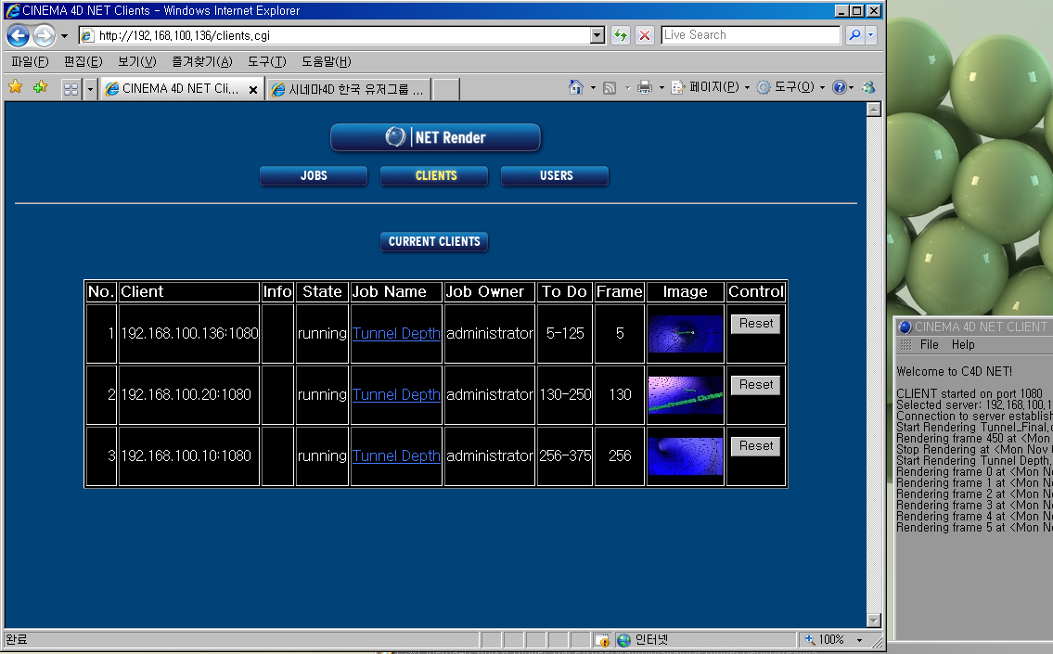Expand the address bar history dropdown
Screen dimensions: 1053x654
pos(597,35)
